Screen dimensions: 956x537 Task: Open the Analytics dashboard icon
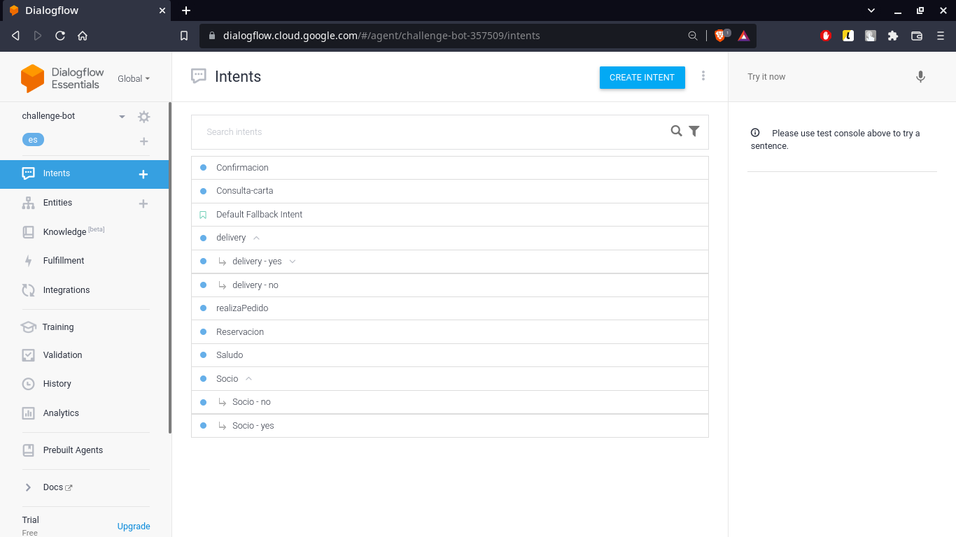click(28, 413)
